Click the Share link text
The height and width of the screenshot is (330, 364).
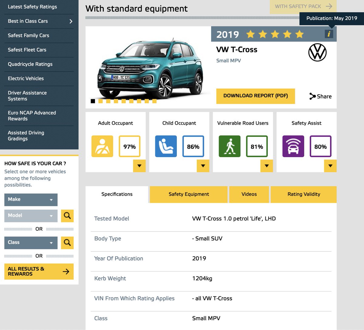point(324,96)
